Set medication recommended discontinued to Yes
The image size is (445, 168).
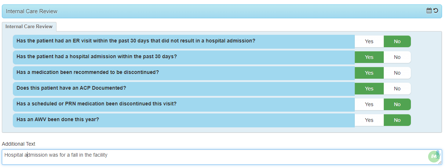[369, 73]
